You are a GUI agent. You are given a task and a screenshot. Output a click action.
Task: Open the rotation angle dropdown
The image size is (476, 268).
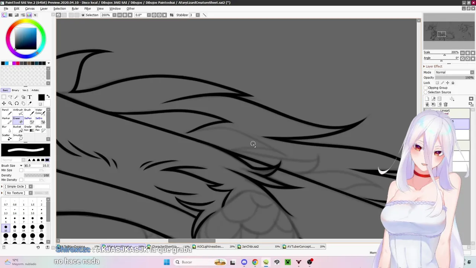click(x=149, y=15)
